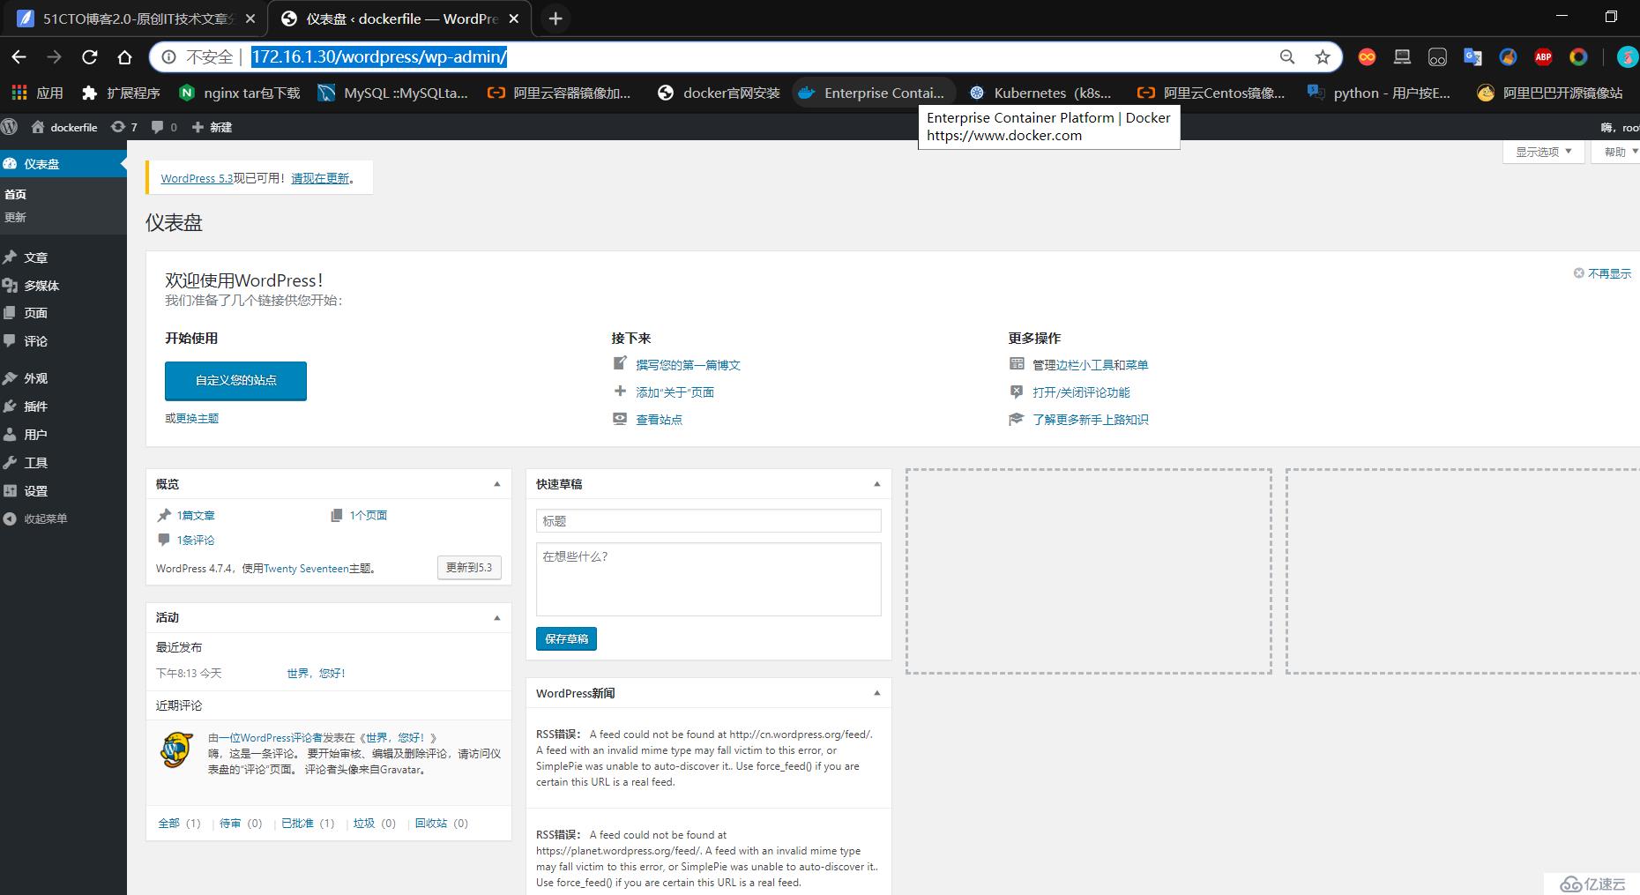This screenshot has height=895, width=1640.
Task: Click 撰写您的第一篇博文 link
Action: click(688, 365)
